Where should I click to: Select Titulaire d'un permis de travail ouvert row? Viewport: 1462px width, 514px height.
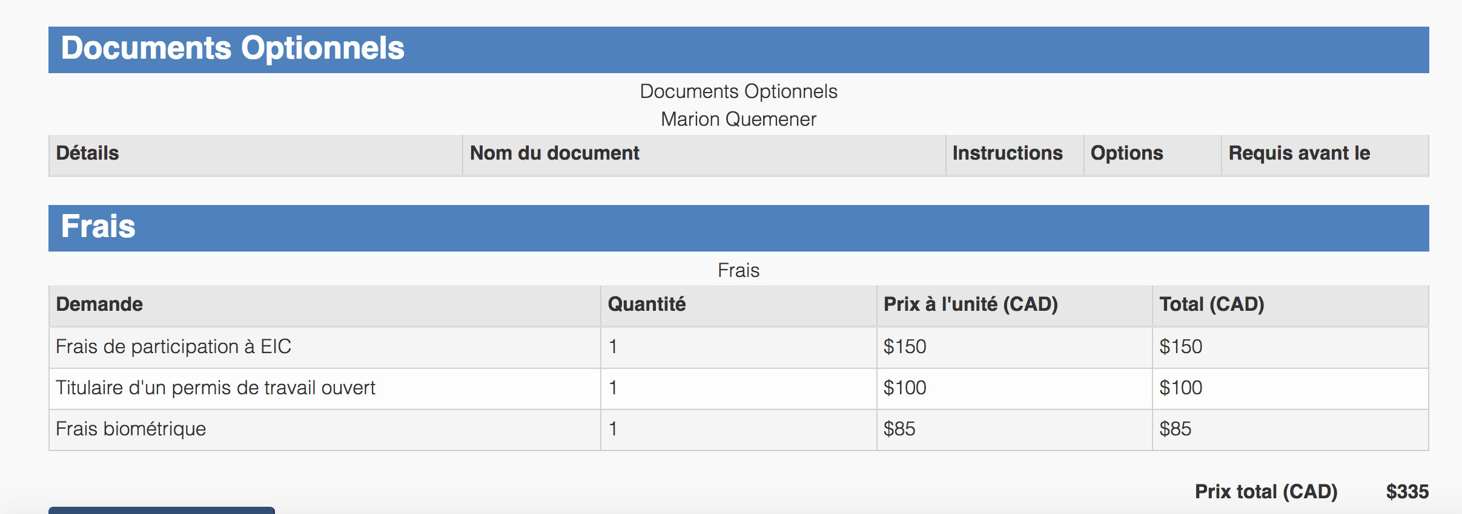[738, 389]
